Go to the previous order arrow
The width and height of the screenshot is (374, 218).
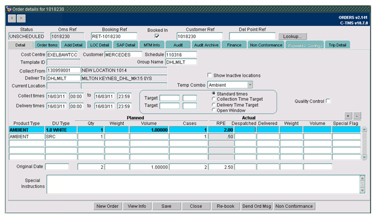coord(12,18)
